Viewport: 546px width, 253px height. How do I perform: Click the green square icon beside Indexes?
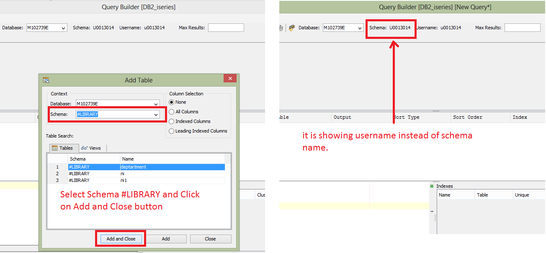[432, 186]
